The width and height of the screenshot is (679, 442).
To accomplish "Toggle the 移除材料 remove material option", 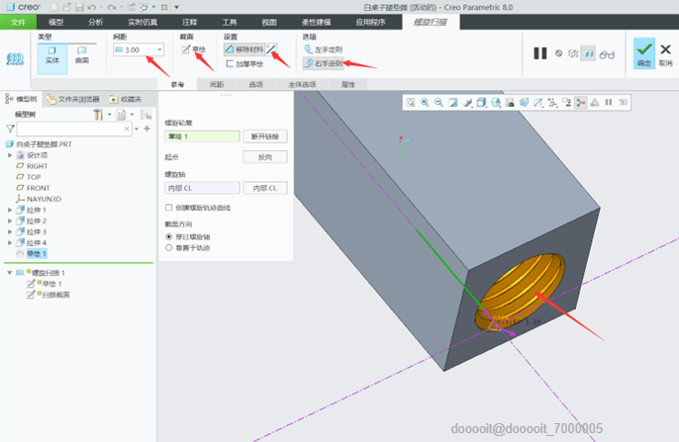I will coord(244,49).
